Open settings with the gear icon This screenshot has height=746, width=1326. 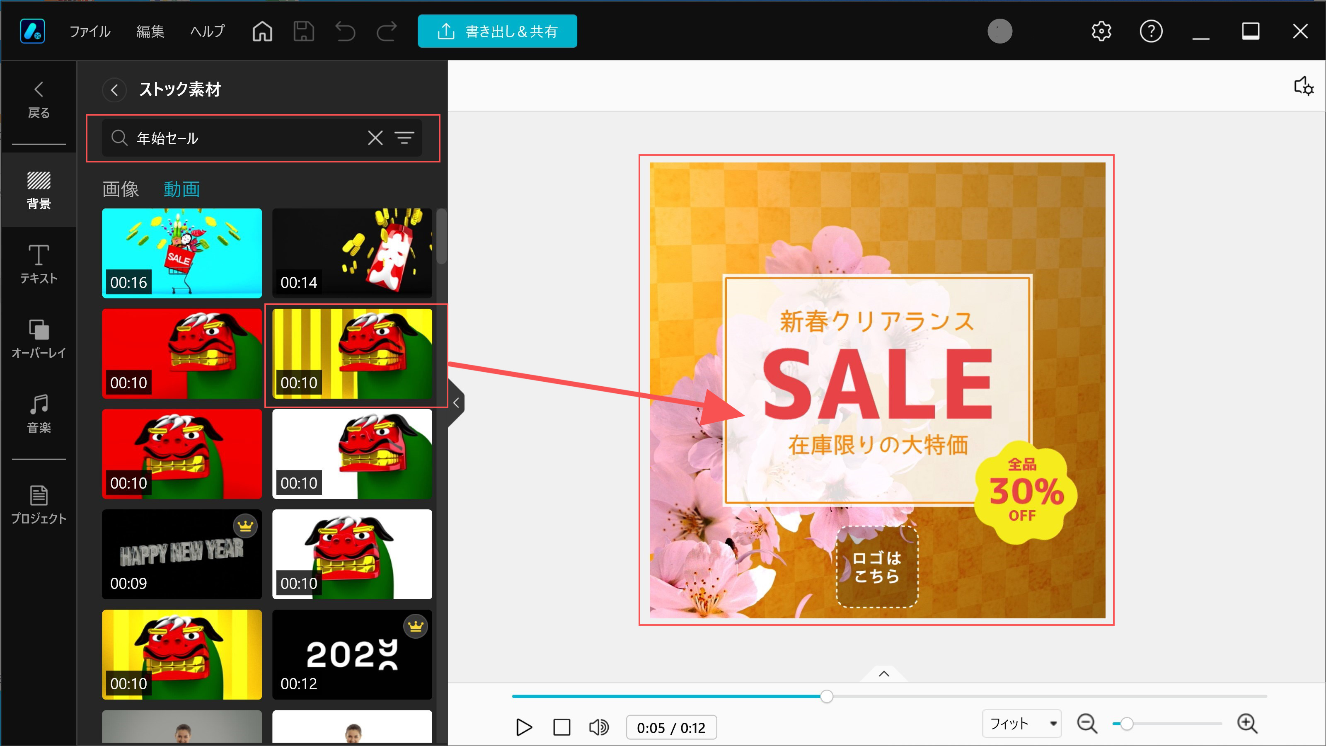(x=1101, y=31)
